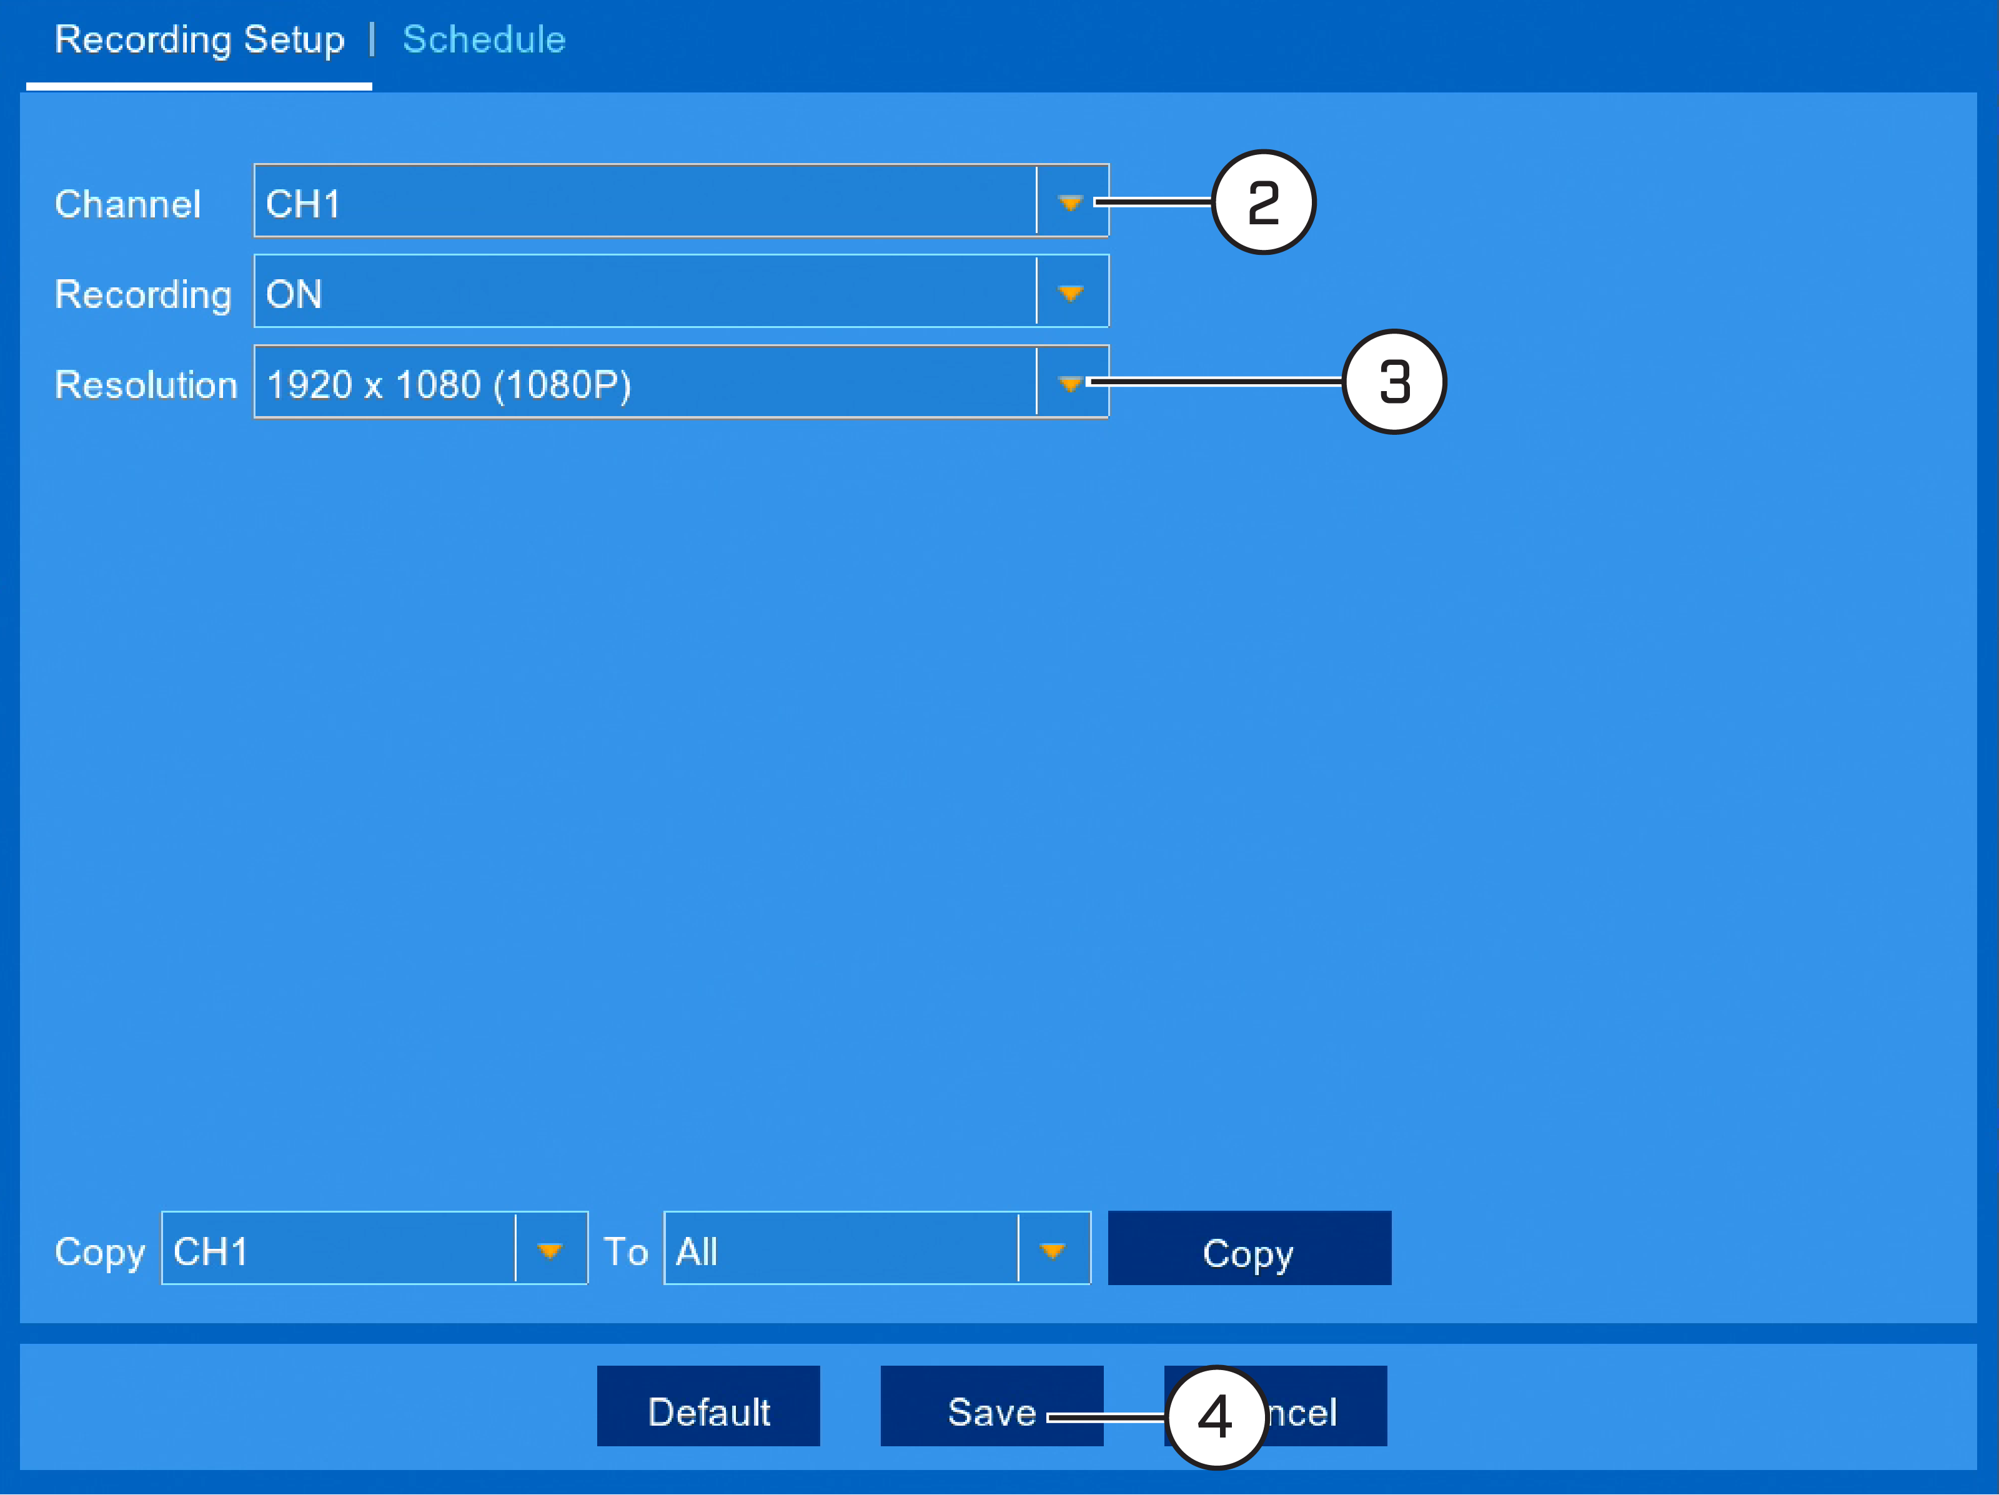Select the Recording Setup tab

[x=200, y=40]
